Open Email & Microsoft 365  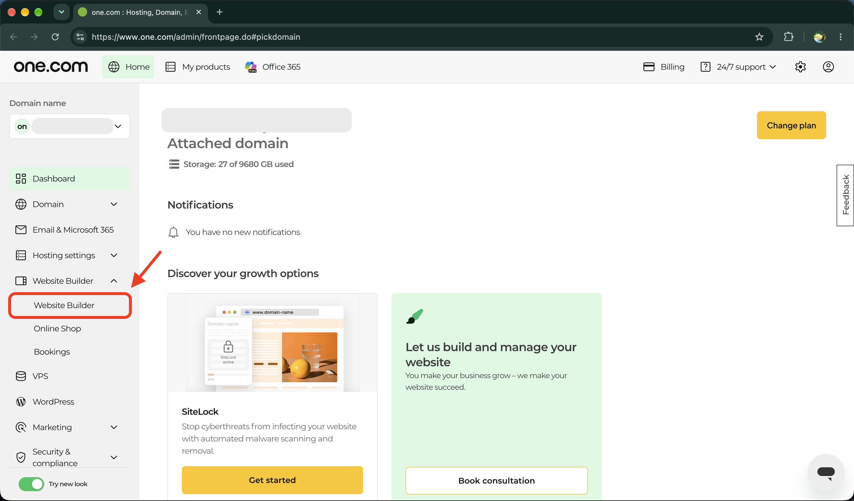[x=70, y=230]
